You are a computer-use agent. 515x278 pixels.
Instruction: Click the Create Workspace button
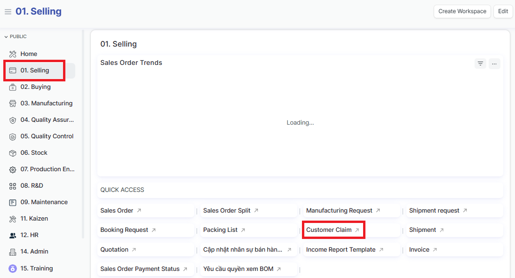point(462,11)
